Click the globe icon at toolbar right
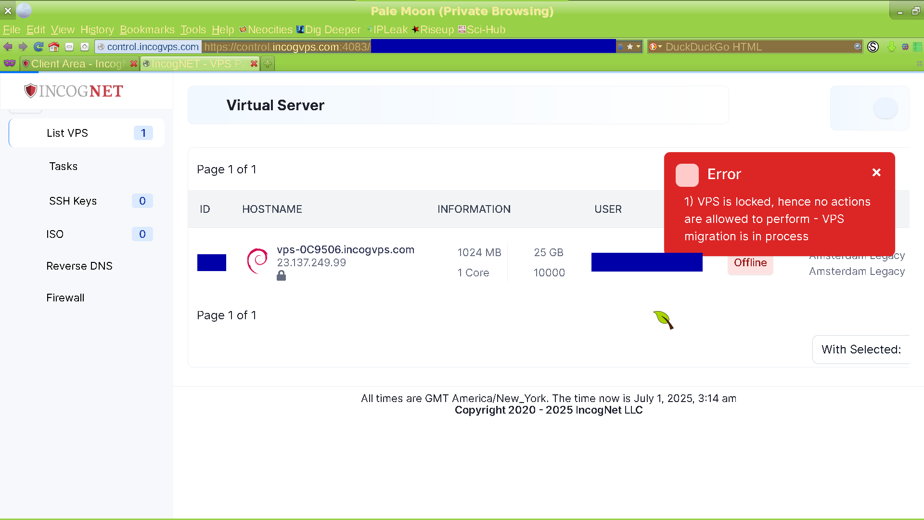The height and width of the screenshot is (520, 924). pos(905,47)
